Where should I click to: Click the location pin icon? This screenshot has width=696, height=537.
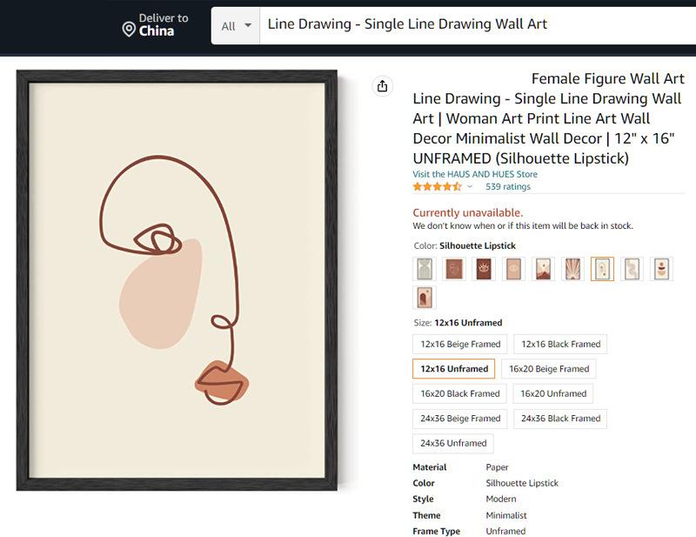click(x=129, y=30)
